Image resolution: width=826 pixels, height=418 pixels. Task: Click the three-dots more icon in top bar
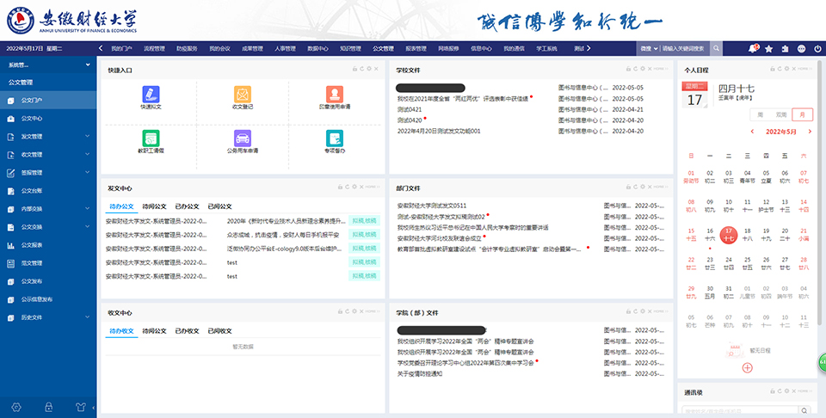801,48
